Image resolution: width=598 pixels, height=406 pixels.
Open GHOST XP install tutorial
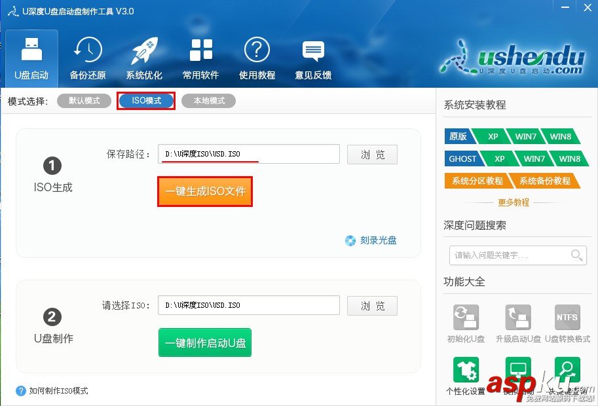click(499, 158)
